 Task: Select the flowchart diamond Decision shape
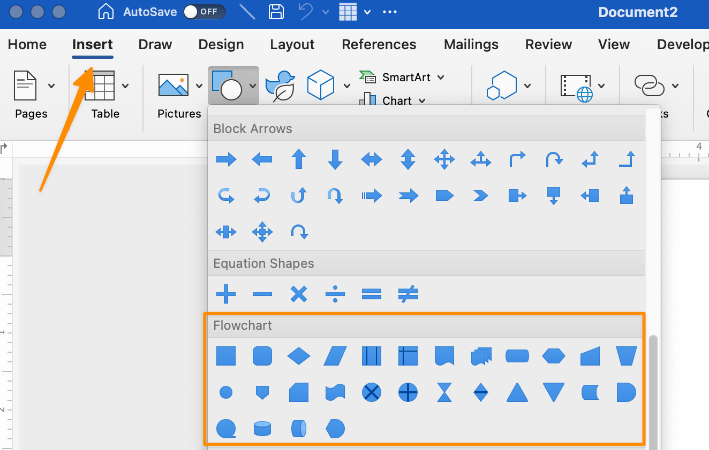coord(298,356)
